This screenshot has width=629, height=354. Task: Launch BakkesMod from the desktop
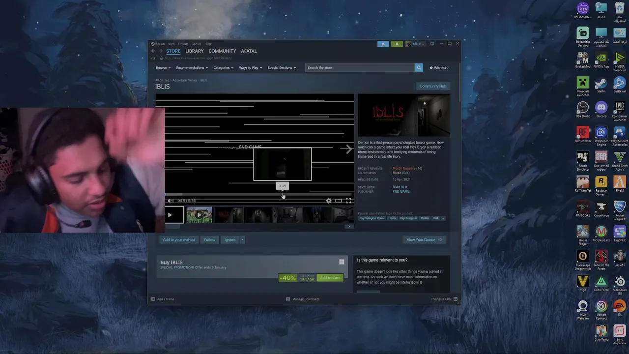pyautogui.click(x=583, y=60)
